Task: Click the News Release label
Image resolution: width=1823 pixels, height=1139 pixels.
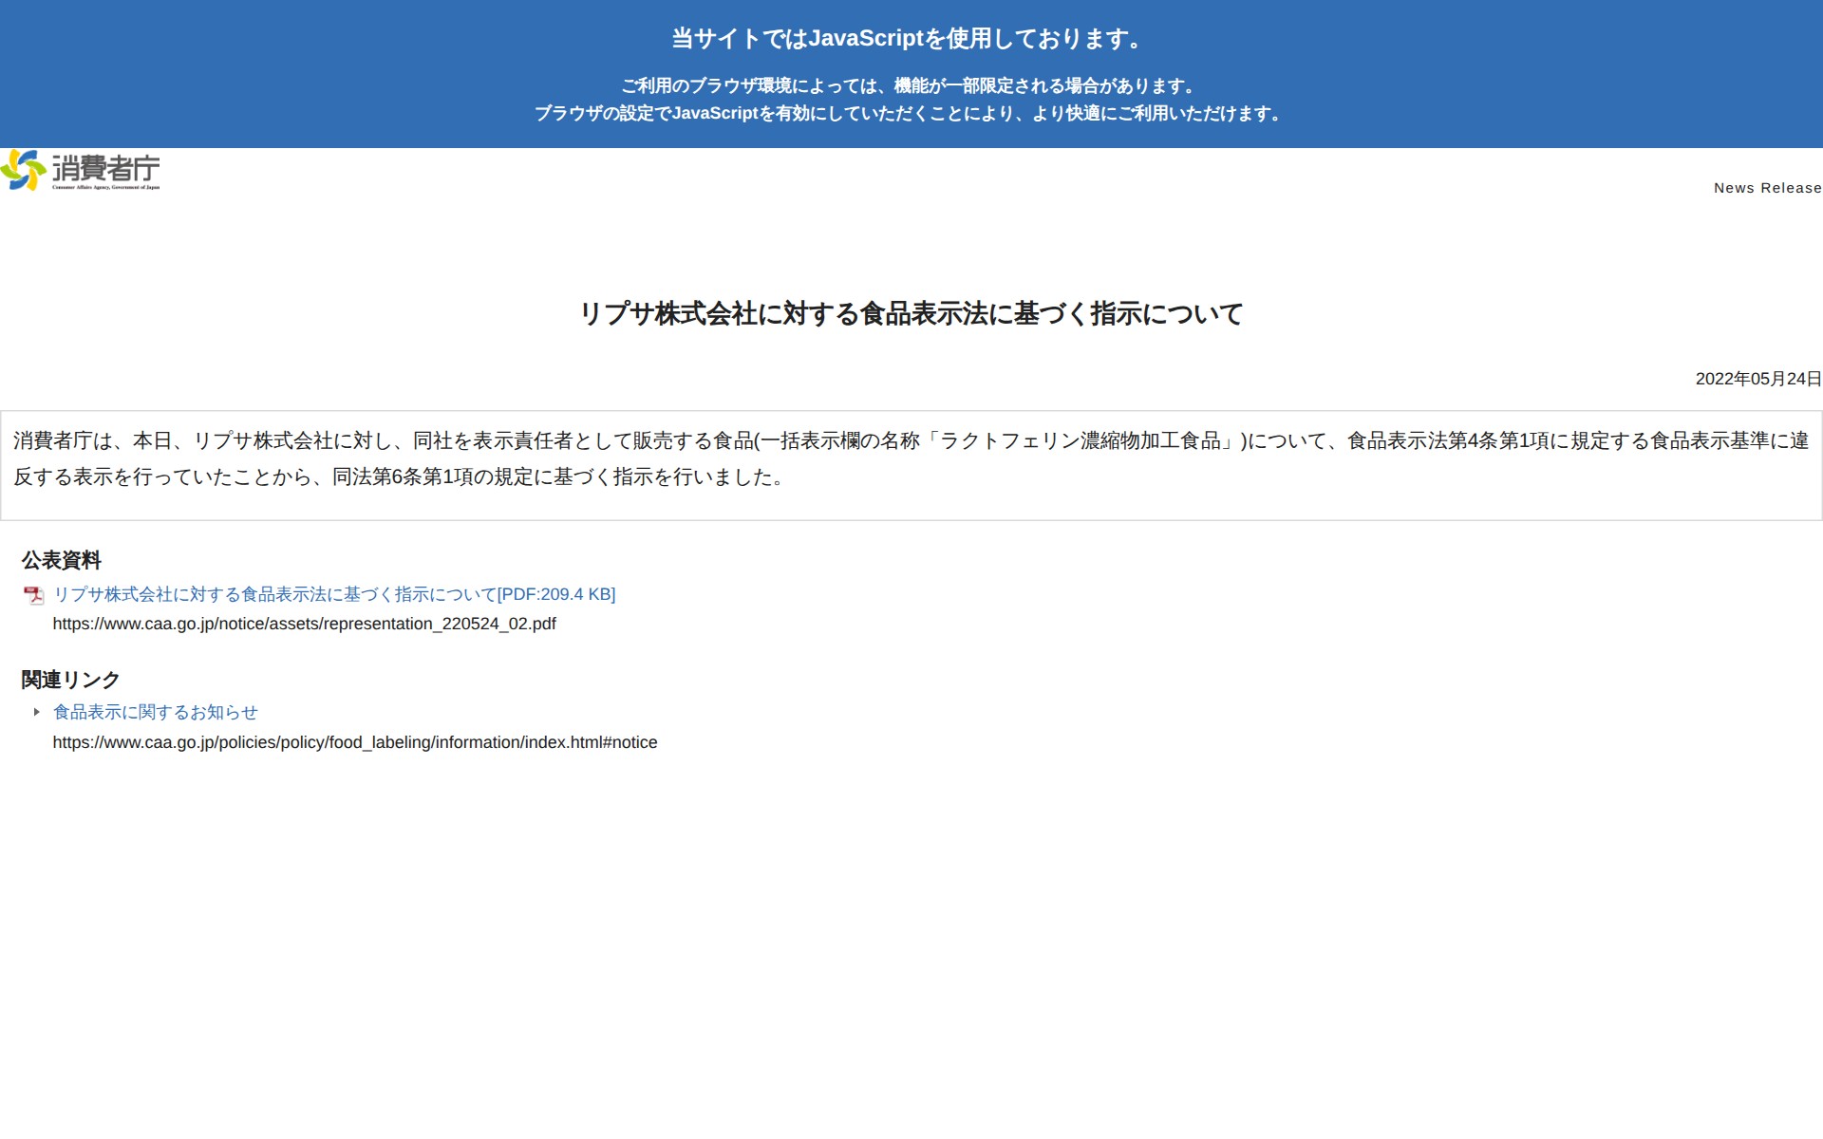Action: pos(1767,188)
